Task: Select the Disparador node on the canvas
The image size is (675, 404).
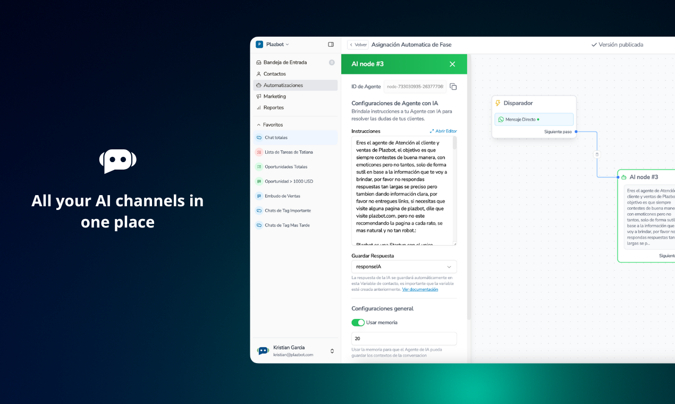Action: tap(534, 117)
